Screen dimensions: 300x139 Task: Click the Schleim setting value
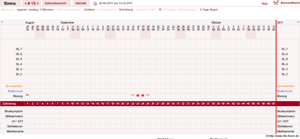pos(89,10)
